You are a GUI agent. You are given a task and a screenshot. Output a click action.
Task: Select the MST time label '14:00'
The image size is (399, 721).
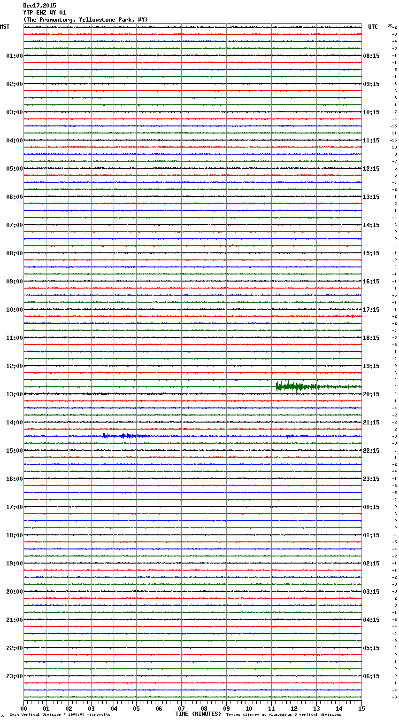coord(15,423)
